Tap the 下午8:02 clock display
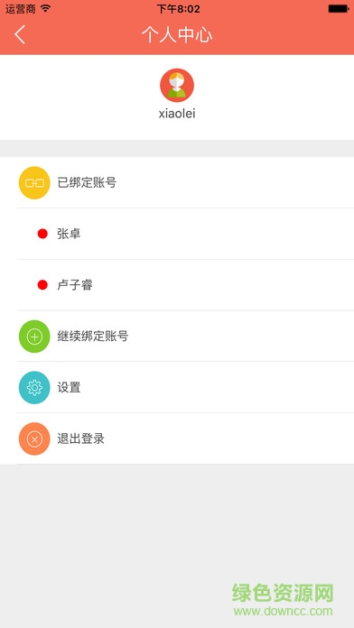Viewport: 354px width, 628px height. click(x=178, y=9)
